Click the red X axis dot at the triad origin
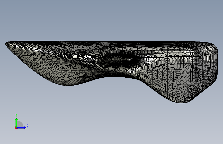 pos(16,128)
